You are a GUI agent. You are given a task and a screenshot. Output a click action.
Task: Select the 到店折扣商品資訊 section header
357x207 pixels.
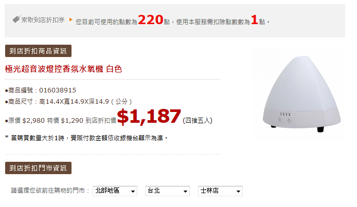pos(38,51)
